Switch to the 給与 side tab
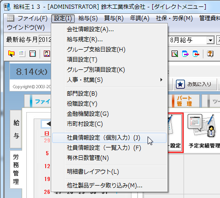 pos(16,129)
